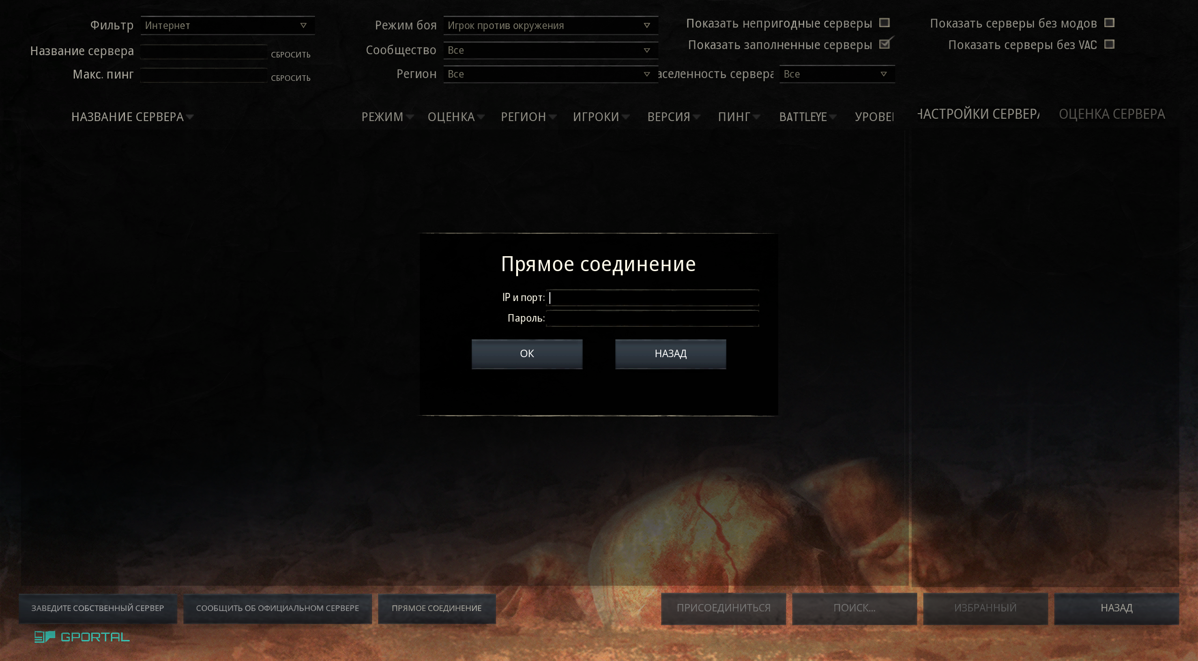Click СООБЩИТЬ ОБ ОФИЦИАЛЬНОМ СЕРВЕРЕ button

click(x=278, y=608)
